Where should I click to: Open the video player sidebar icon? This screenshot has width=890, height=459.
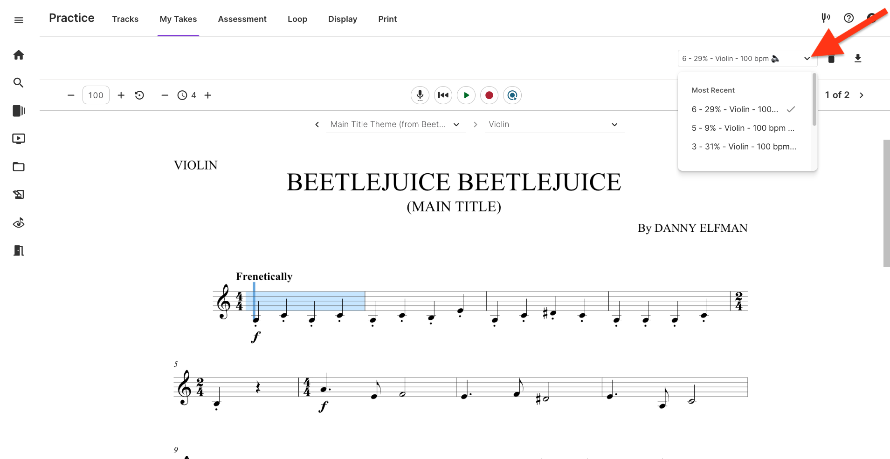[19, 139]
